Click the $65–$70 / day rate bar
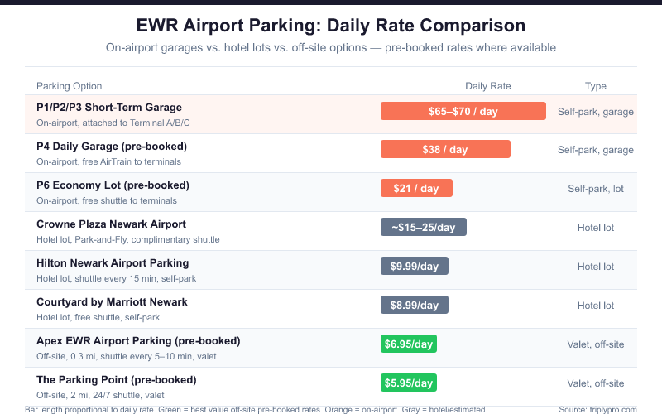 point(463,111)
